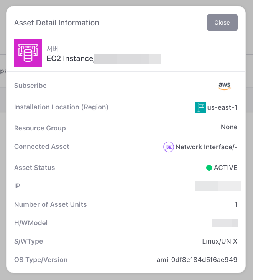This screenshot has height=280, width=253.
Task: Click the Number of Asset Units value
Action: (x=236, y=204)
